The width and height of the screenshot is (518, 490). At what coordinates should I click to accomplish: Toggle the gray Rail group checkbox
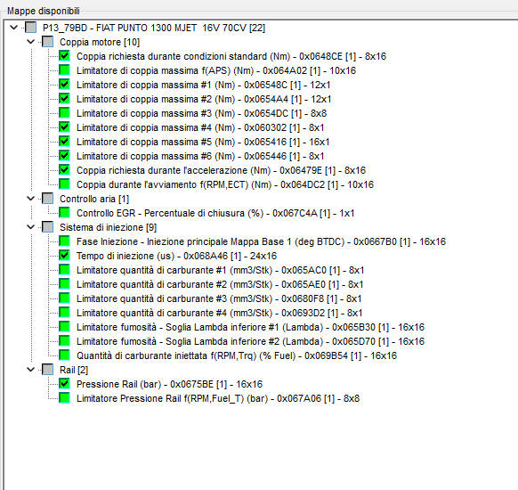[47, 370]
